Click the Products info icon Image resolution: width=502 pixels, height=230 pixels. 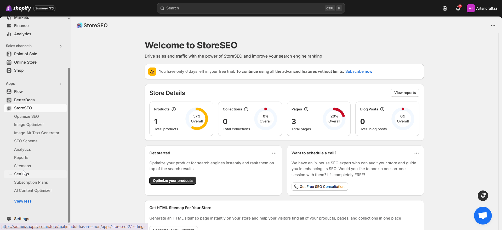coord(174,109)
